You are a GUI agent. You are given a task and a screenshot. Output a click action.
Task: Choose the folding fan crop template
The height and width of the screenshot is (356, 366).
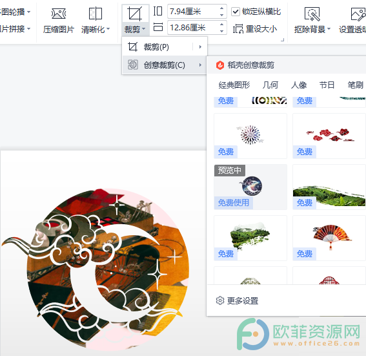329,238
